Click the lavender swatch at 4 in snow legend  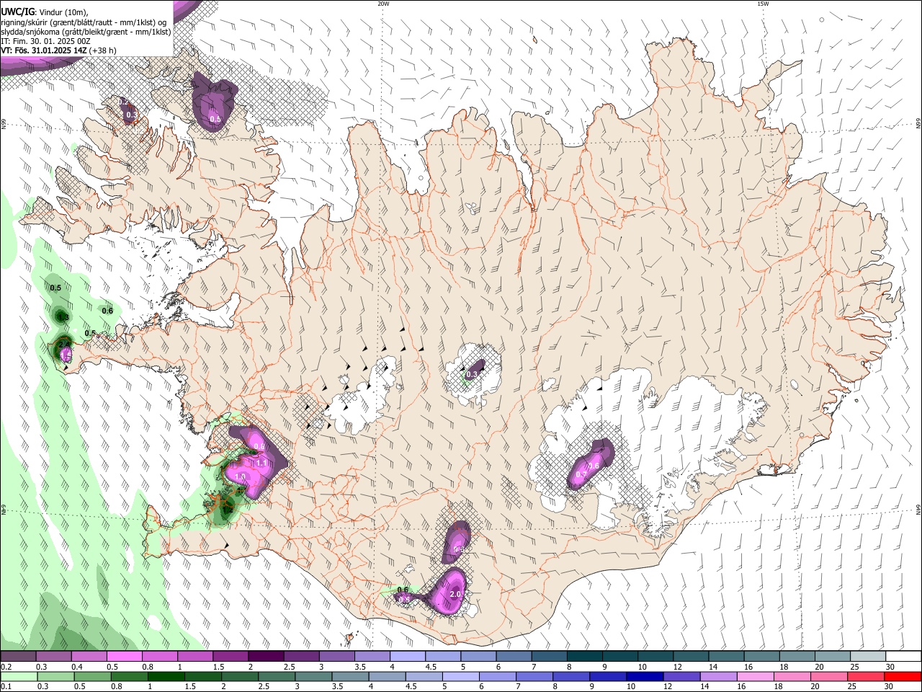(408, 656)
